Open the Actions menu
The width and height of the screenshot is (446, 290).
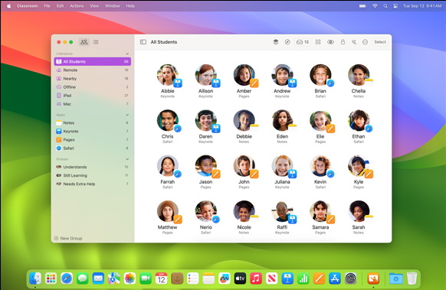pos(77,6)
